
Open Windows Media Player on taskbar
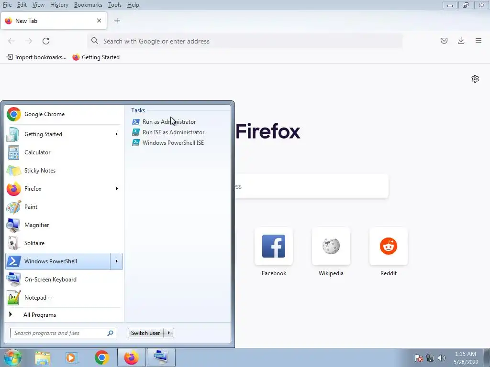[72, 357]
